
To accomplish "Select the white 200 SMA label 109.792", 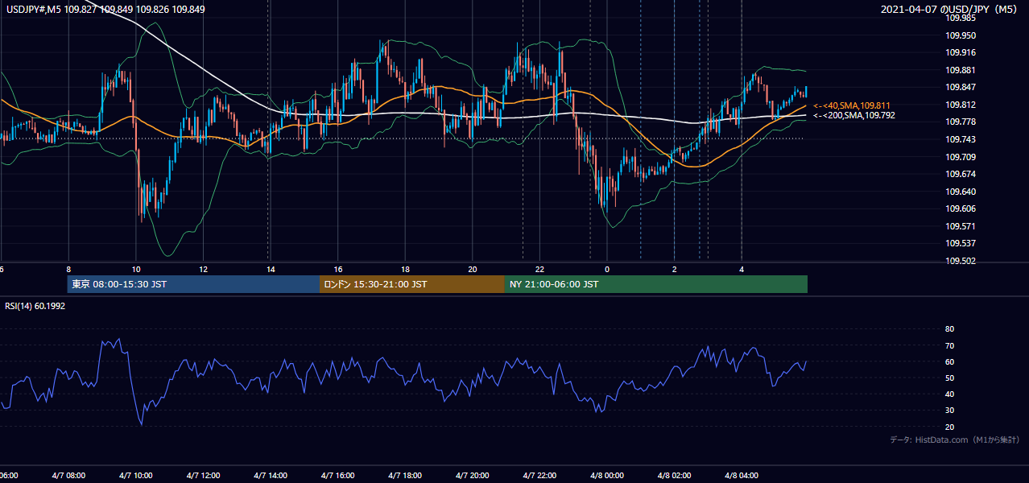I will pos(854,115).
